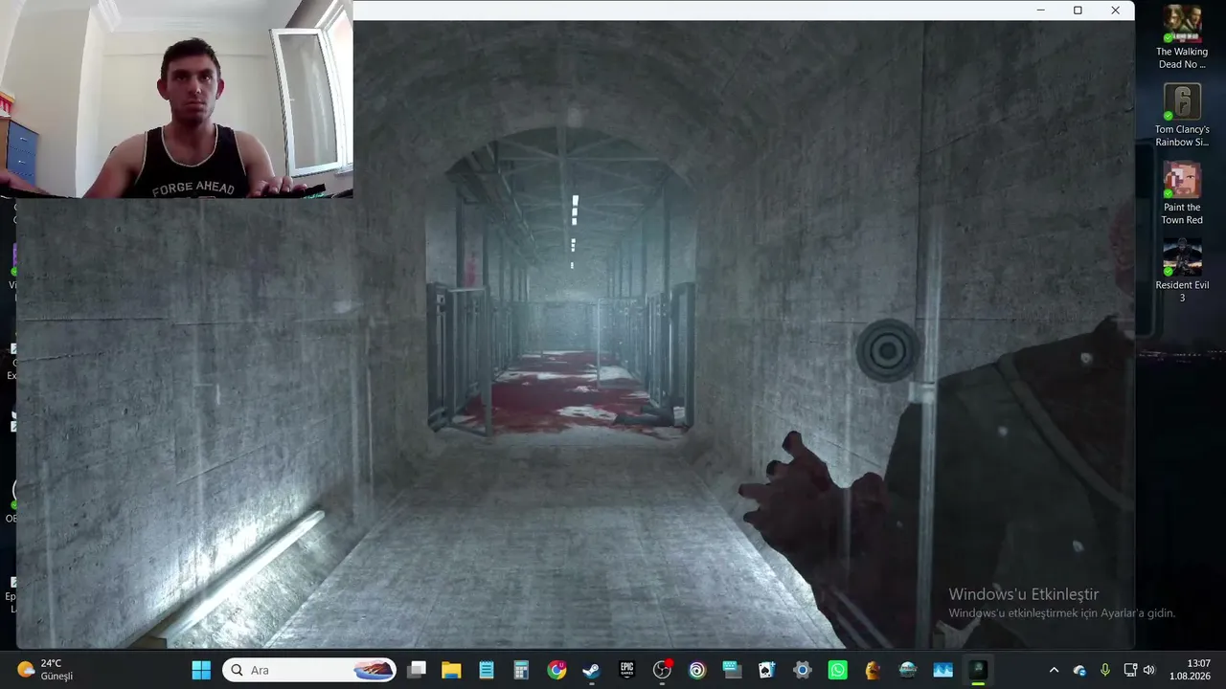The width and height of the screenshot is (1226, 689).
Task: Select Paint the Town Red desktop icon
Action: 1182,194
